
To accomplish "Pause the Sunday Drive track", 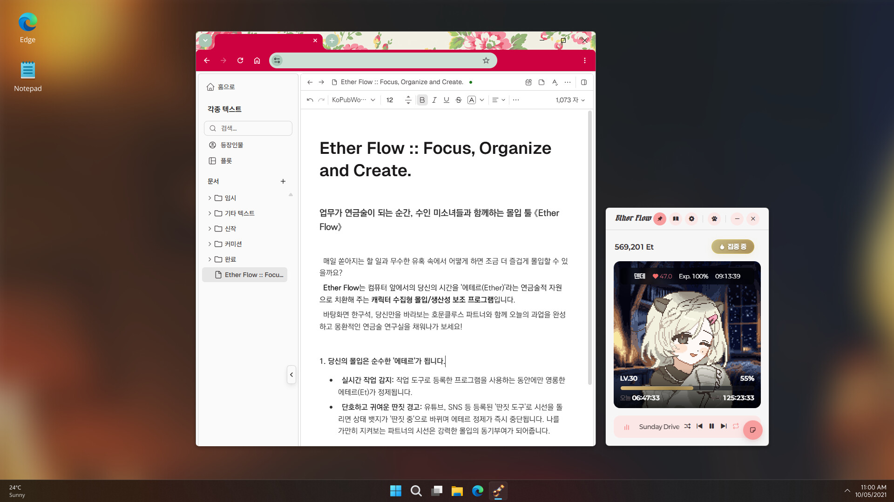I will pyautogui.click(x=711, y=426).
